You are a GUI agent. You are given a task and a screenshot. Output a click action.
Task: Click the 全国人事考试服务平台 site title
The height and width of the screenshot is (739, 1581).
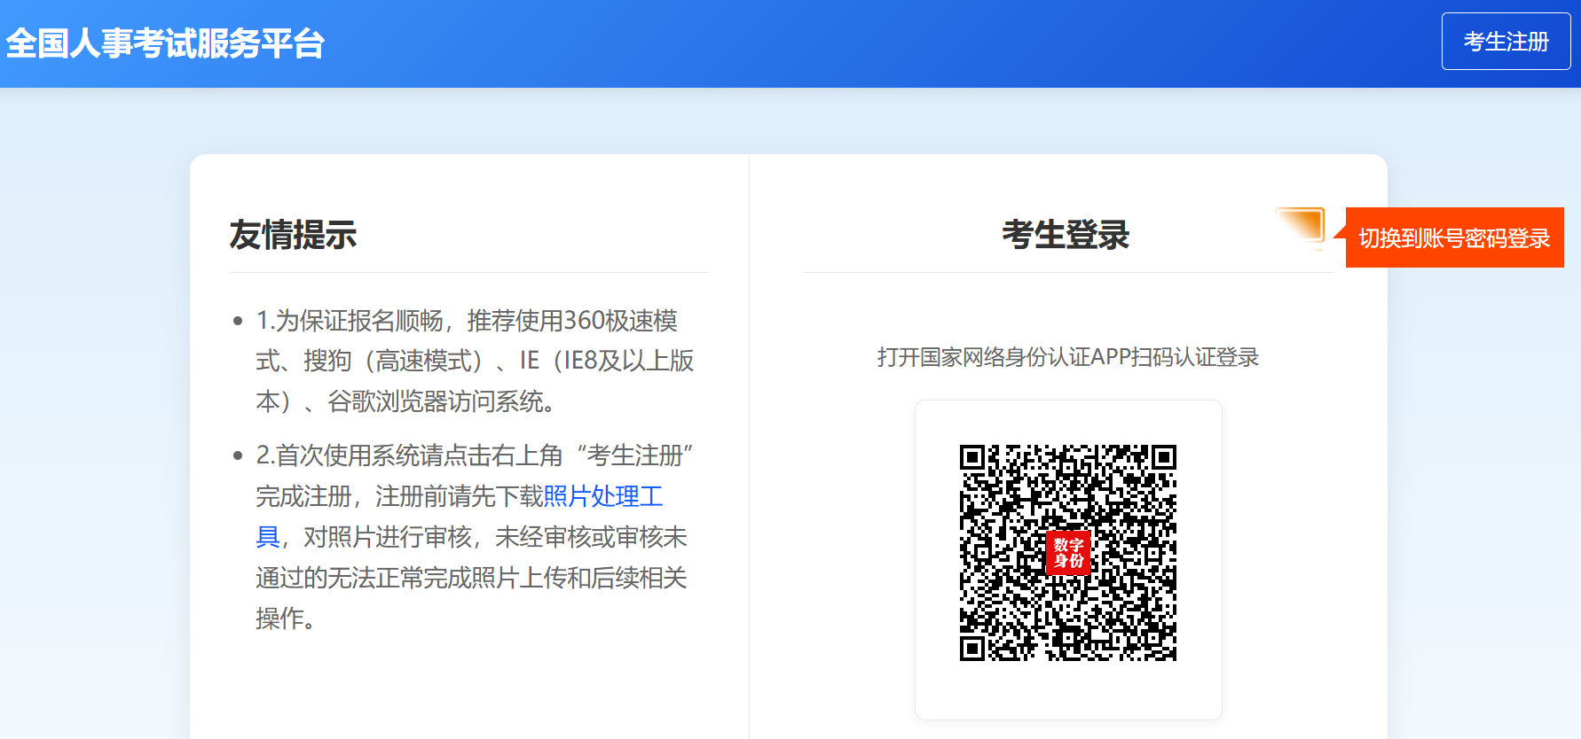click(x=165, y=43)
